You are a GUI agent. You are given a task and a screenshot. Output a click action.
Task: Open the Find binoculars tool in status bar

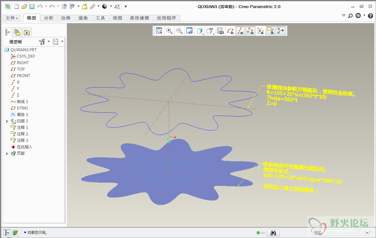pos(273,233)
